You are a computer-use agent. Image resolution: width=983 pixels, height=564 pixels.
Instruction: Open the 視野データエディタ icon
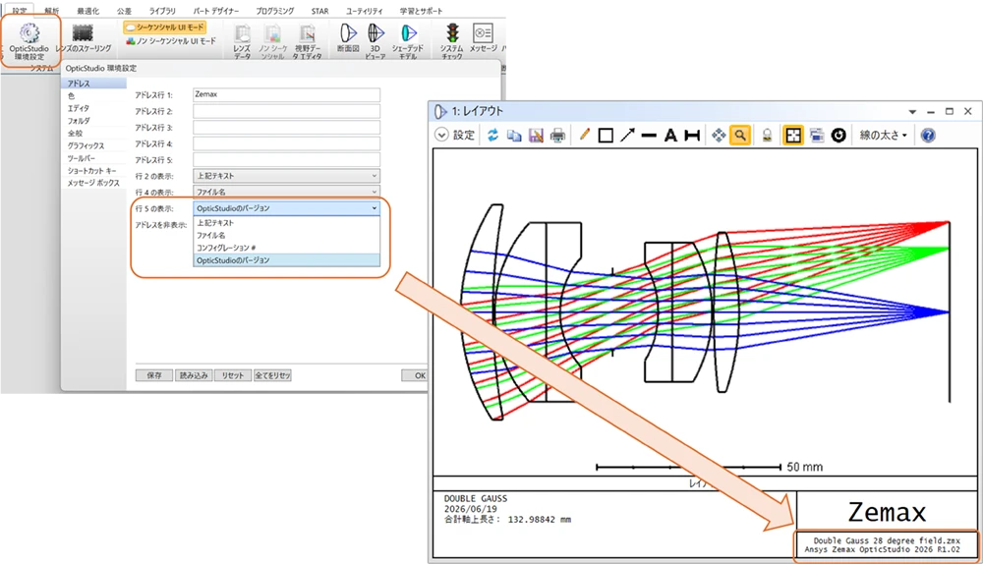[307, 33]
